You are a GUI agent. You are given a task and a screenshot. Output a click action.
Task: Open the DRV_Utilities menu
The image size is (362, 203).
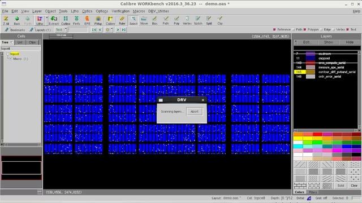tap(158, 11)
